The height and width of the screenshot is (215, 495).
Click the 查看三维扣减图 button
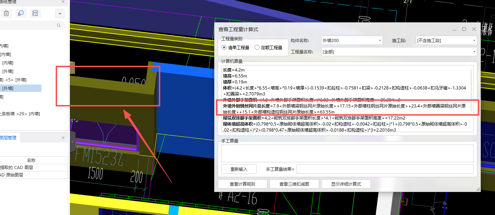pos(294,184)
